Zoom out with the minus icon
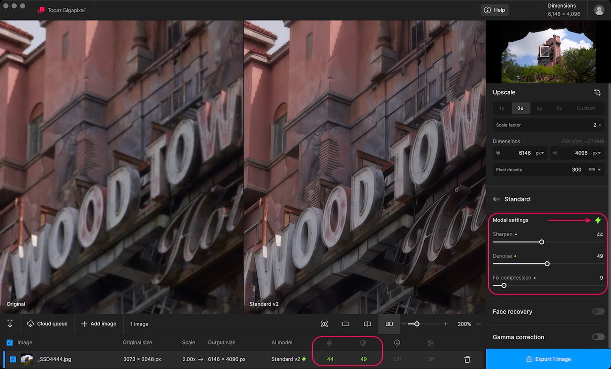Image resolution: width=611 pixels, height=369 pixels. (404, 324)
